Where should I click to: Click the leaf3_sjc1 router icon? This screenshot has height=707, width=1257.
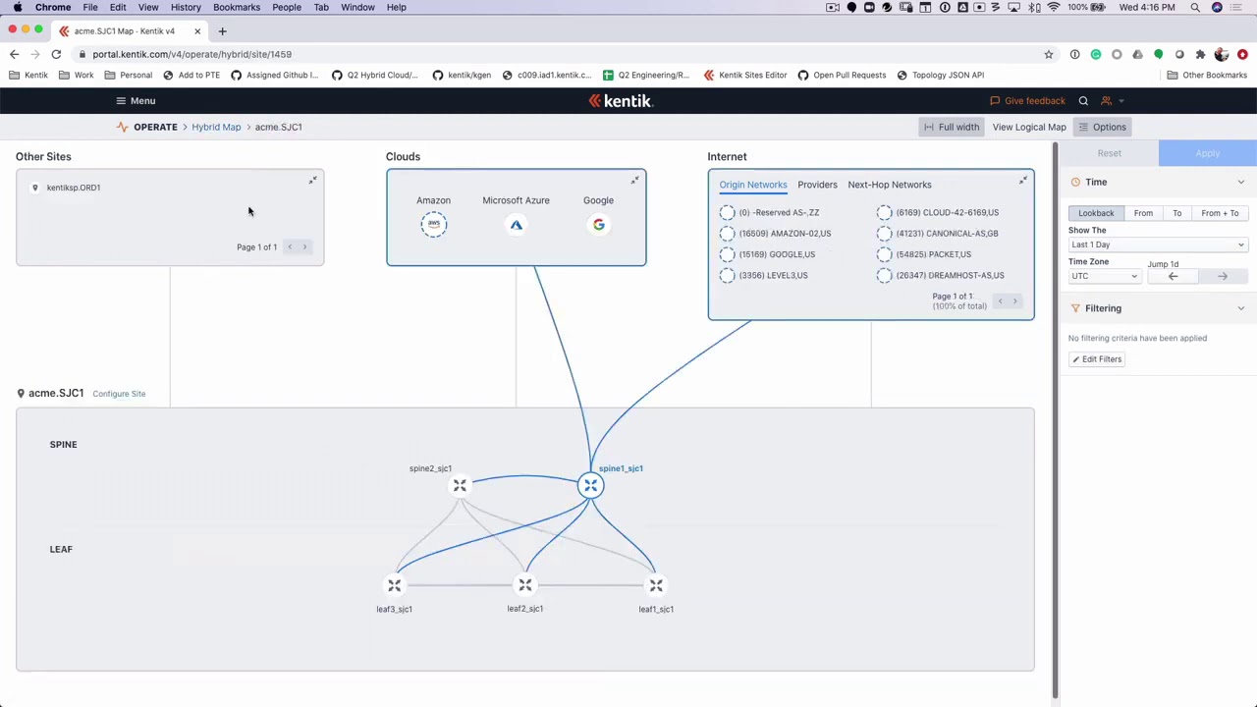394,585
